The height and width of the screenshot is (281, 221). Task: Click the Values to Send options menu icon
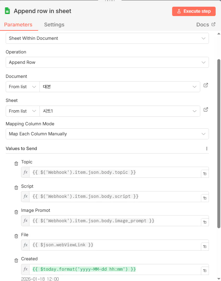point(207,149)
